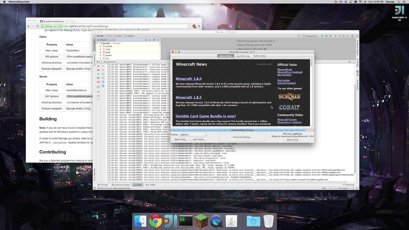
Task: Expand the gradle folder
Action: pyautogui.click(x=100, y=55)
